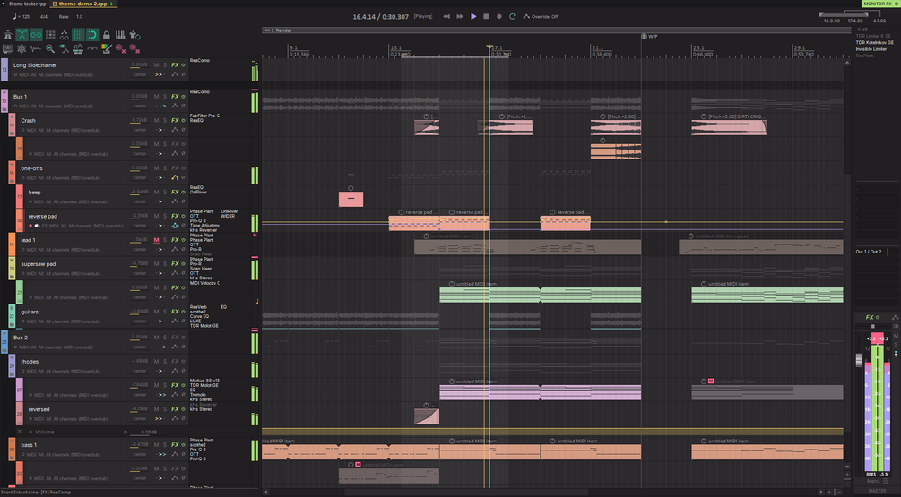901x497 pixels.
Task: Collapse the Crash folder track arrow
Action: tap(12, 116)
